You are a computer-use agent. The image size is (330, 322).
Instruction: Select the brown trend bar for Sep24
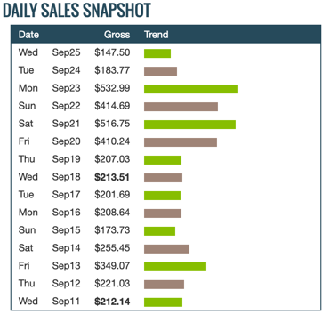161,71
